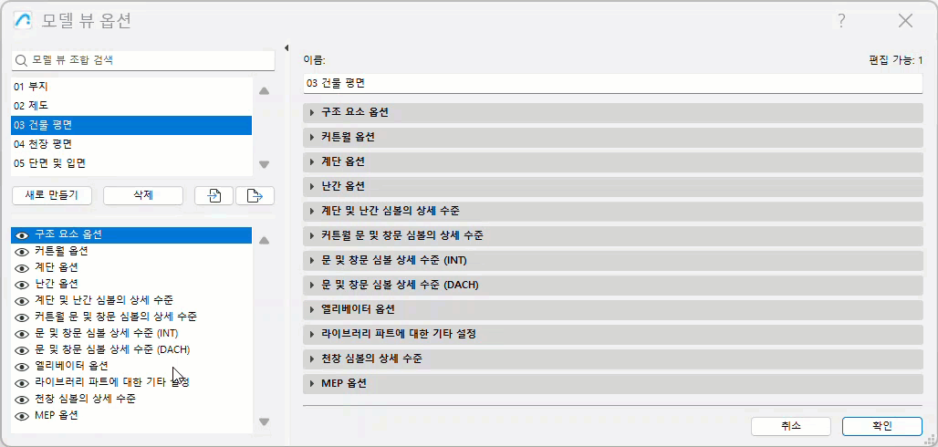Toggle eye icon for 난간 옵션
The image size is (938, 447).
click(23, 285)
